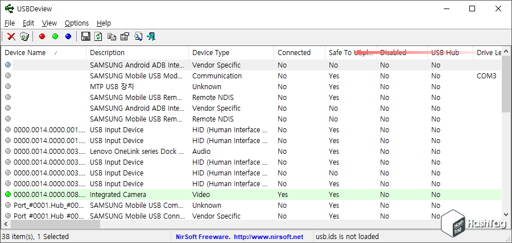Select the MTP USB 장치 row

[x=252, y=87]
